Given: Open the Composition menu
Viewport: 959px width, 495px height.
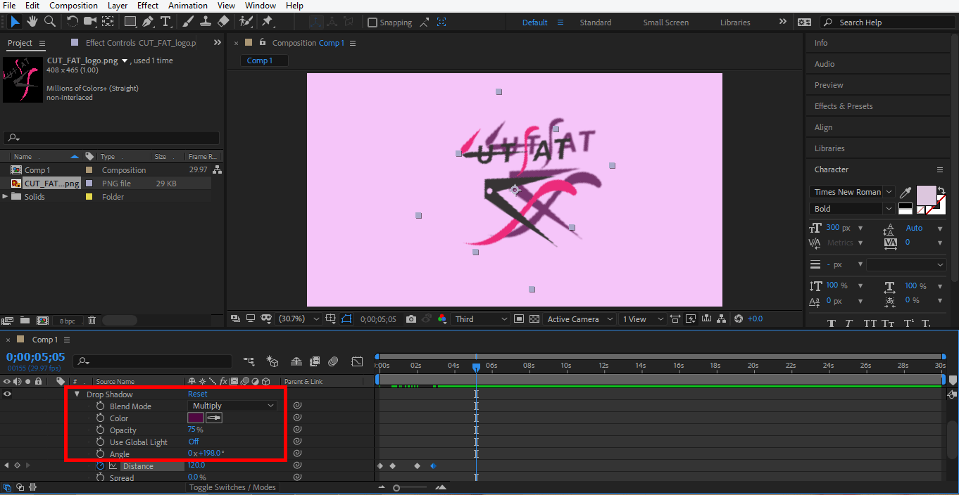Looking at the screenshot, I should (x=73, y=6).
